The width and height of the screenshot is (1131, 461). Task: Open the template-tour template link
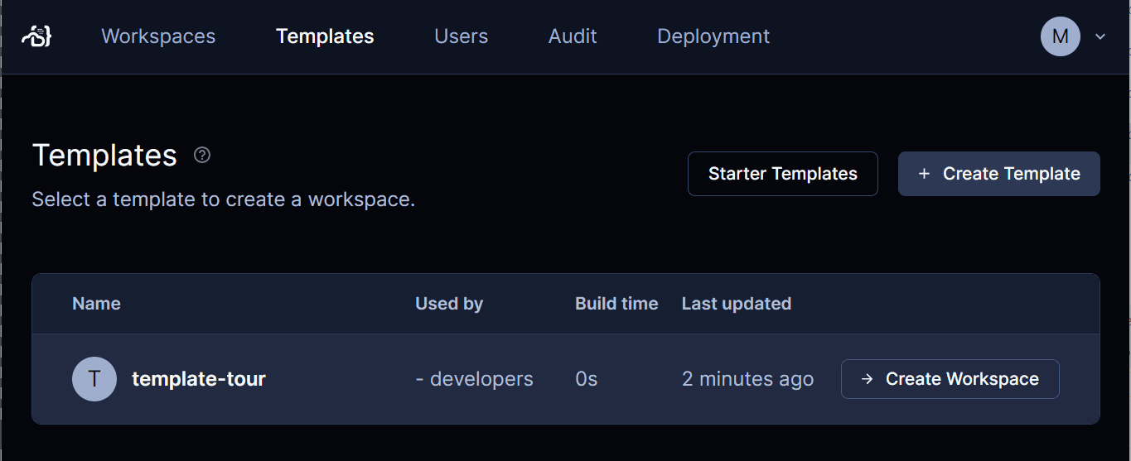199,379
